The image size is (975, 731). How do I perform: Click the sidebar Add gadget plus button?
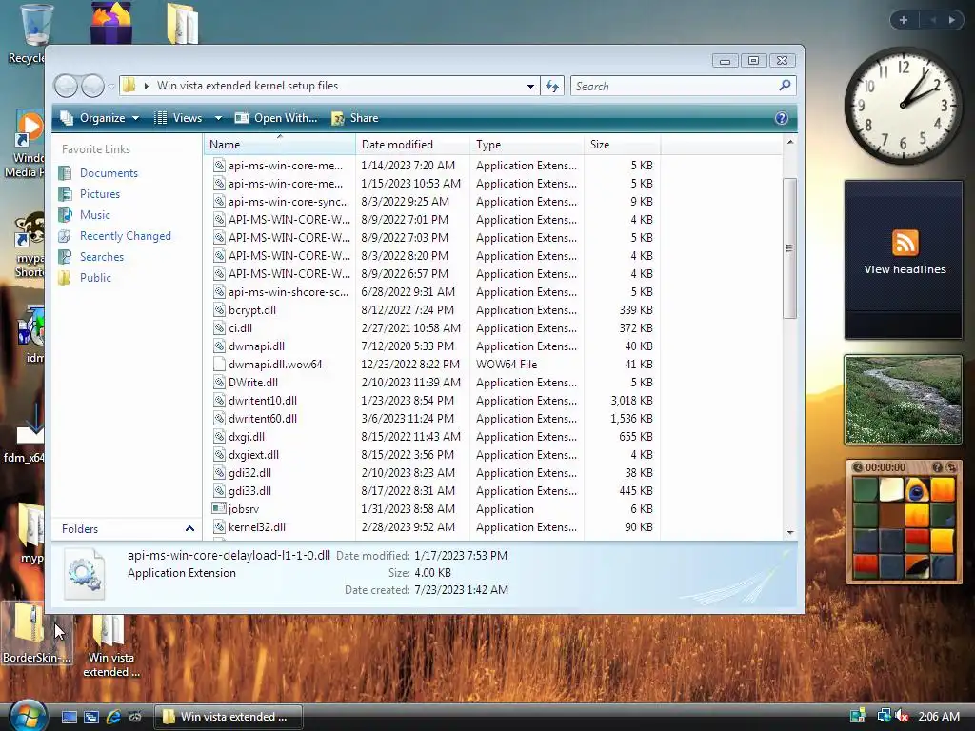pyautogui.click(x=904, y=20)
